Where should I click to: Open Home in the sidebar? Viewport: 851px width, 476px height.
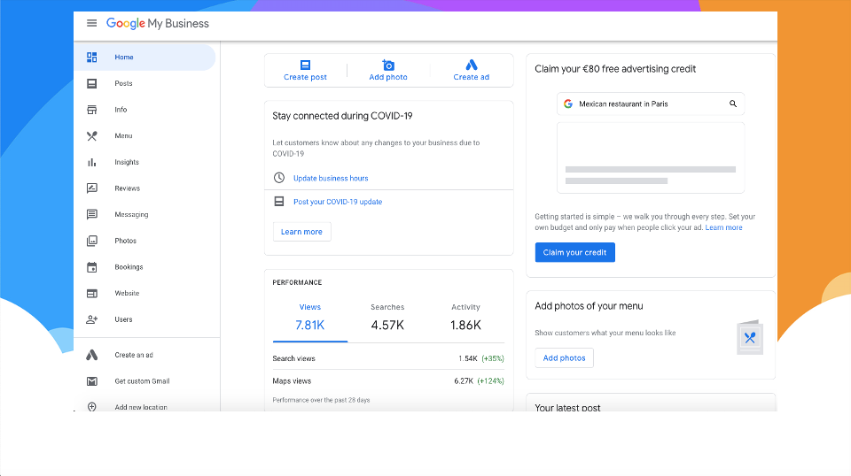click(144, 57)
